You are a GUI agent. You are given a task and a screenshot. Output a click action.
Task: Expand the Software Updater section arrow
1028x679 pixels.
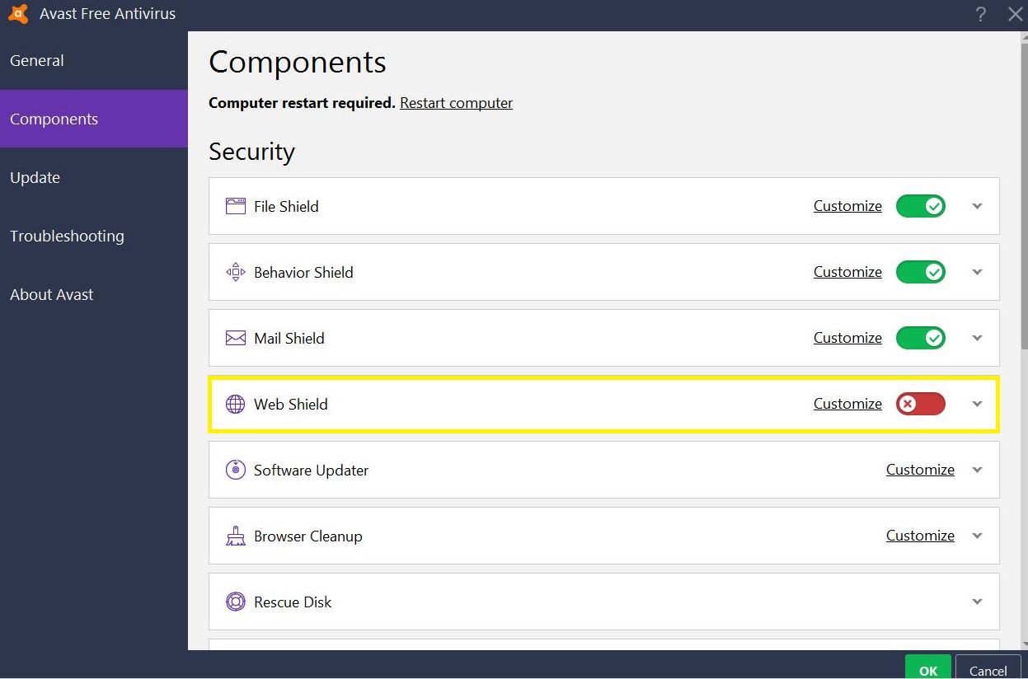(977, 470)
